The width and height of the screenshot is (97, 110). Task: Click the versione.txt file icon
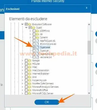click(x=37, y=57)
